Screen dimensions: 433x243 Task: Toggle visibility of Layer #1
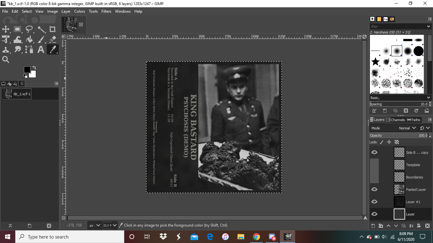tap(374, 202)
